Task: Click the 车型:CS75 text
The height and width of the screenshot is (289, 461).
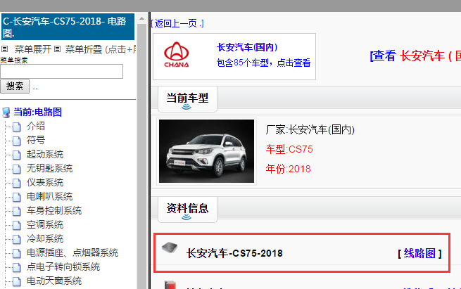Action: coord(289,149)
